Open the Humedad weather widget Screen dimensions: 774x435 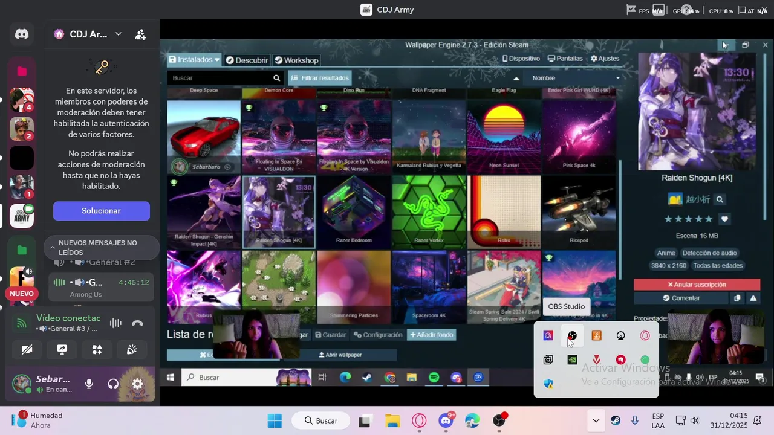coord(37,420)
